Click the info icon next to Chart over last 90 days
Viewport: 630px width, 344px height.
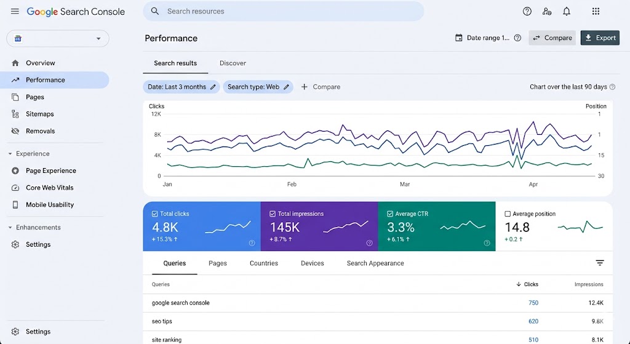612,87
